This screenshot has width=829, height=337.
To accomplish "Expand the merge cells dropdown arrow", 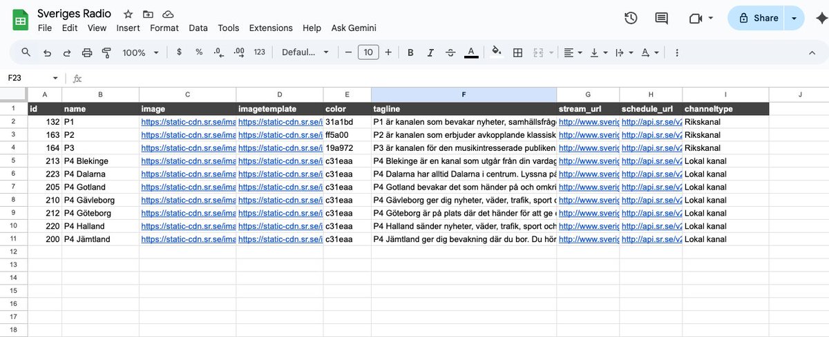I will click(x=551, y=52).
